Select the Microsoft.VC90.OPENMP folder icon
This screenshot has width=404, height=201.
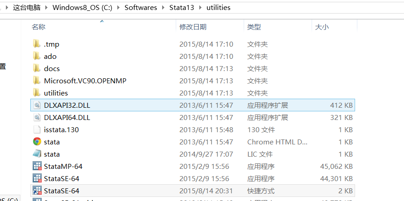click(x=37, y=81)
